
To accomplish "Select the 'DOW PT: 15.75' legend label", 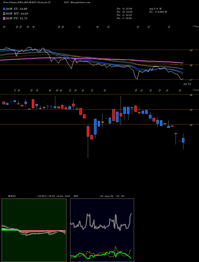I will pos(16,18).
